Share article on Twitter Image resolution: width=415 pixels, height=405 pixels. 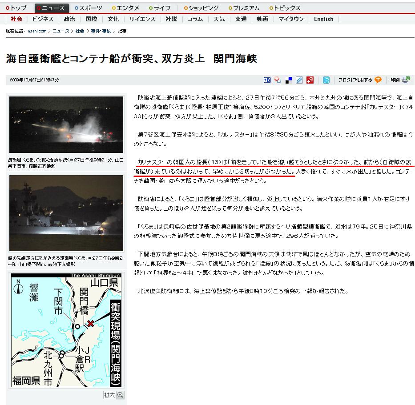[326, 80]
